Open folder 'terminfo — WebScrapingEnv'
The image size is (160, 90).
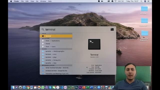[56, 51]
